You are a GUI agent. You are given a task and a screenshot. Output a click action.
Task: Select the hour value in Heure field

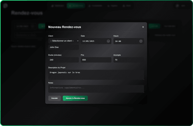pos(116,41)
